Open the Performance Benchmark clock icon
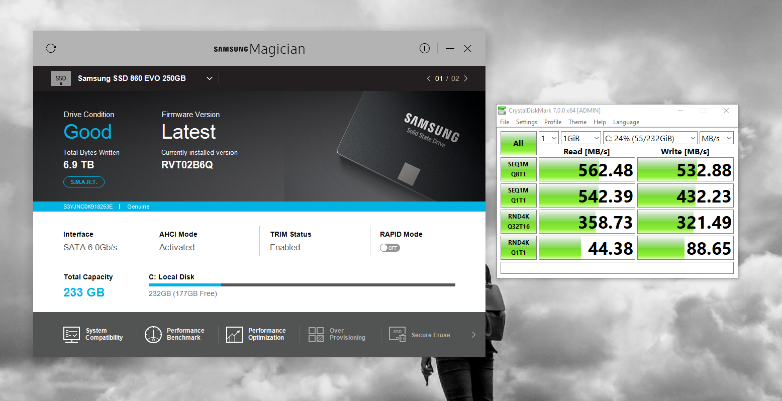The width and height of the screenshot is (782, 401). click(153, 334)
